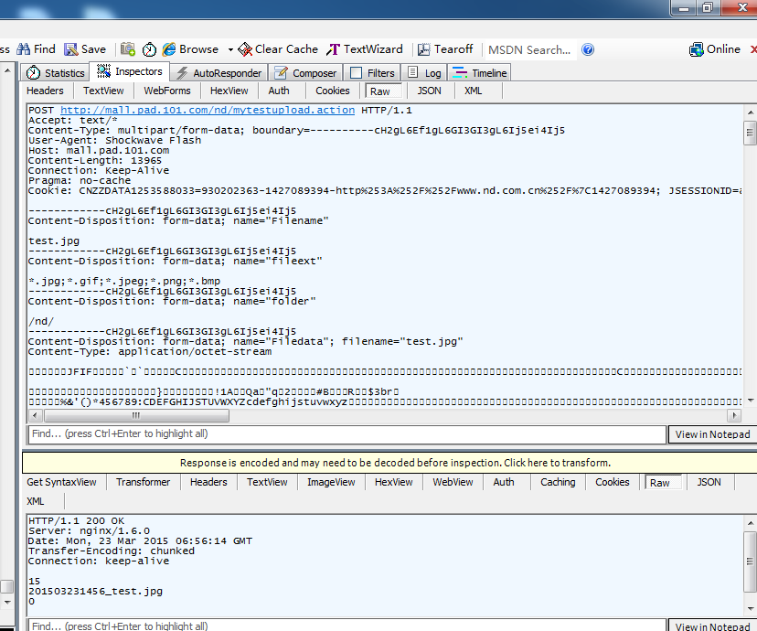Select request JSON inspector tab
The width and height of the screenshot is (757, 631).
(429, 91)
